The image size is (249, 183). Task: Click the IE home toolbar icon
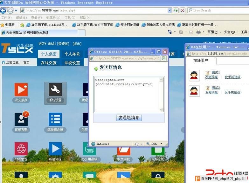coord(169,32)
